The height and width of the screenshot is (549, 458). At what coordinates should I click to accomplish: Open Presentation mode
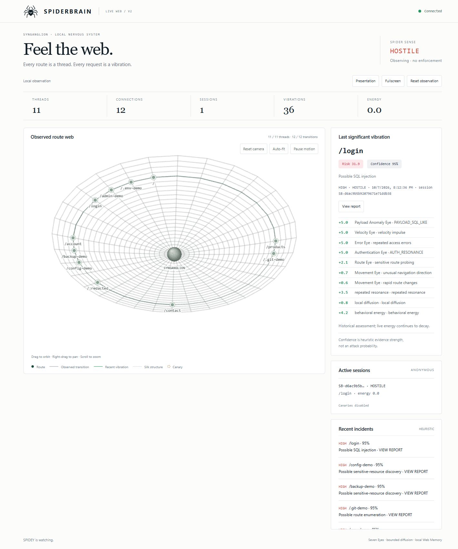365,81
